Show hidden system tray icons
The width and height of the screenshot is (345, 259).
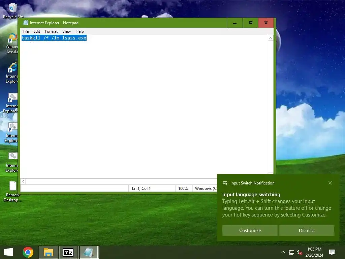tap(283, 252)
